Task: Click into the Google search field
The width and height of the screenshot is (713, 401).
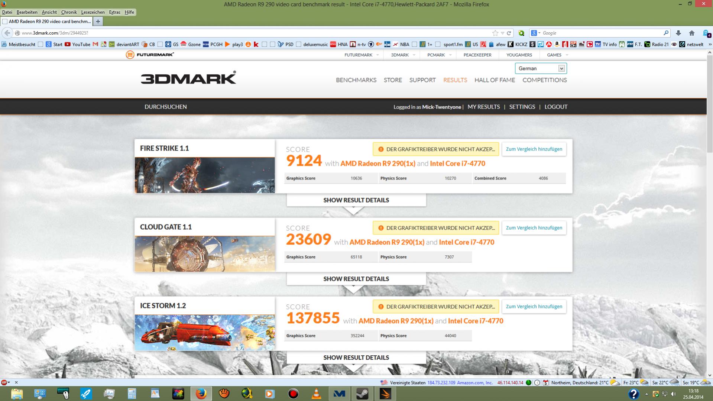Action: point(602,33)
